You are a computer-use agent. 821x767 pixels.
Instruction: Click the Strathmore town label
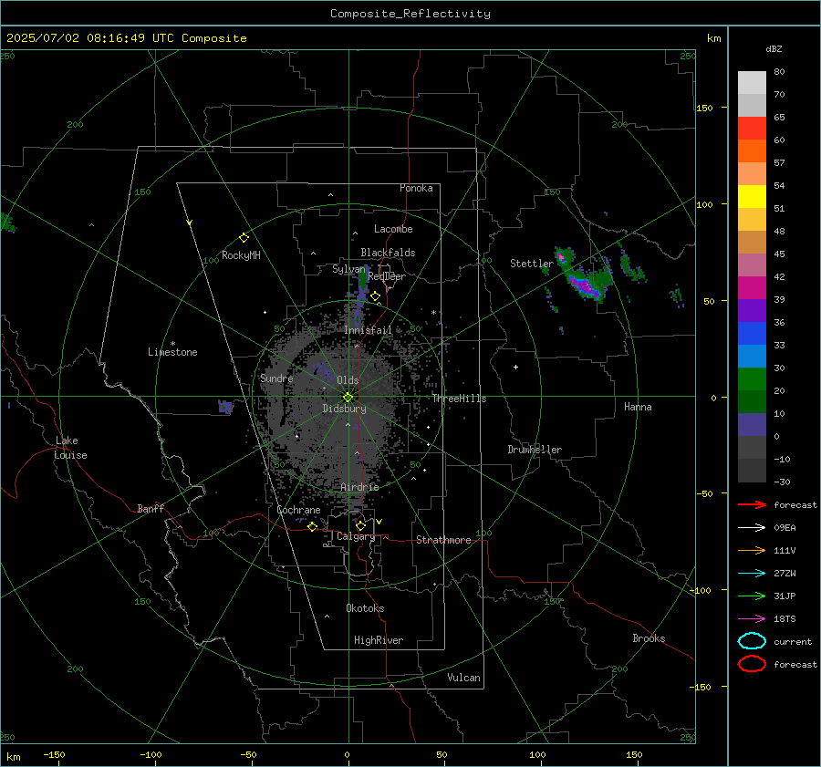point(443,540)
